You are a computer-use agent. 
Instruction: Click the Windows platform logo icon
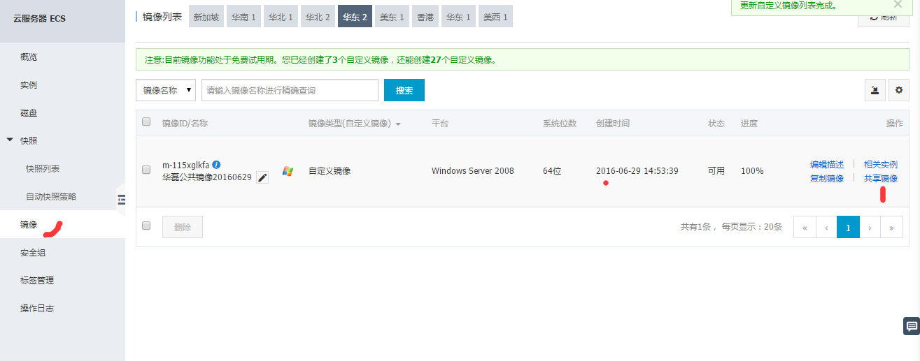(x=288, y=171)
